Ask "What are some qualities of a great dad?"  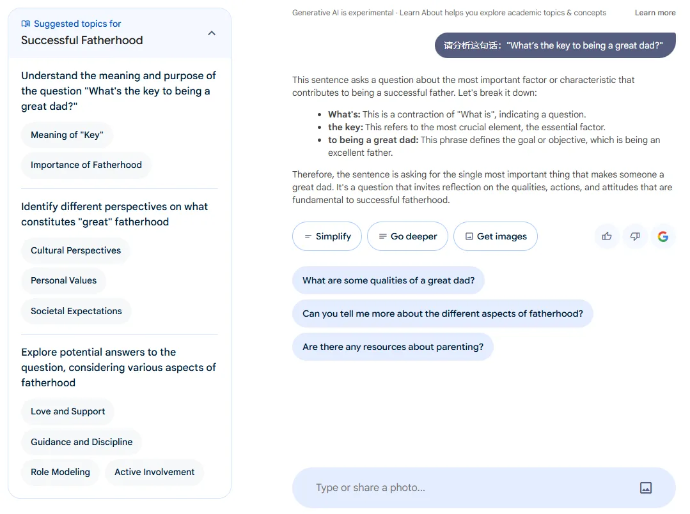(x=388, y=280)
